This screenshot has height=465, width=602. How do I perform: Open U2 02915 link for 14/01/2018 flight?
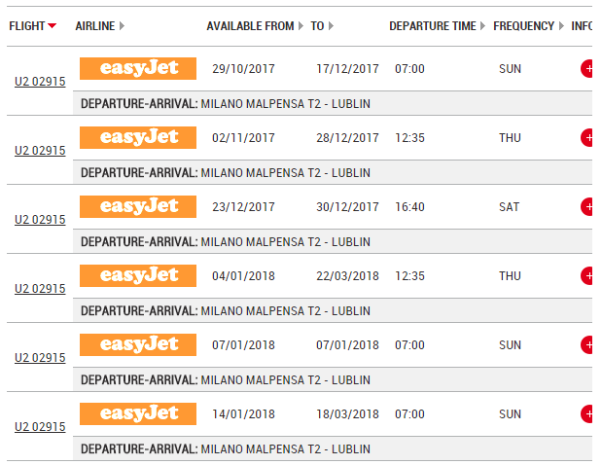[x=40, y=427]
